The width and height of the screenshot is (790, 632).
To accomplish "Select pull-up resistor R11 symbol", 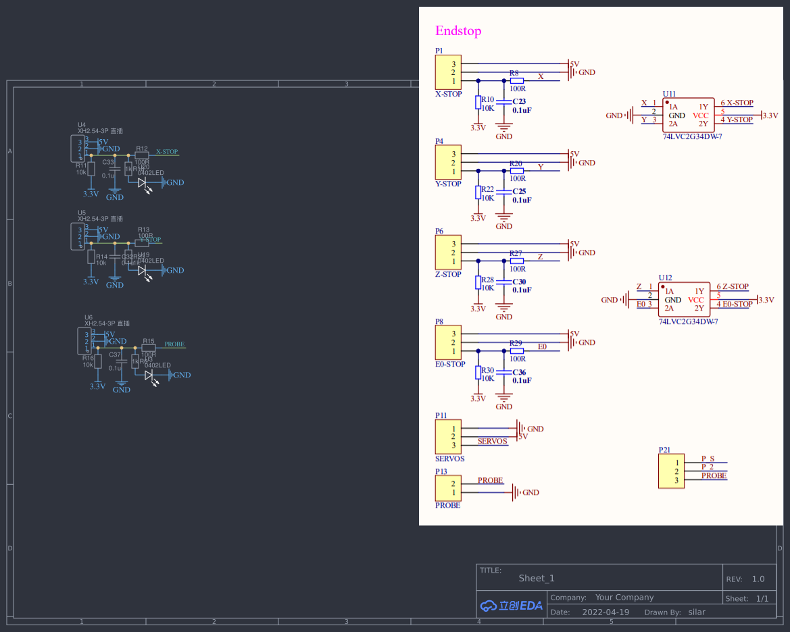I will [x=91, y=169].
